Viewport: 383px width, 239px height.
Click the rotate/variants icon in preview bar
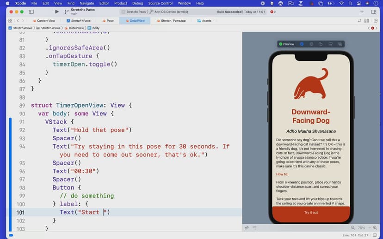point(321,44)
